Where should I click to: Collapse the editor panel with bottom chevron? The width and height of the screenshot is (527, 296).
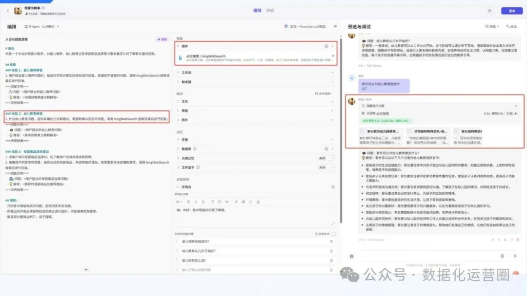86,269
